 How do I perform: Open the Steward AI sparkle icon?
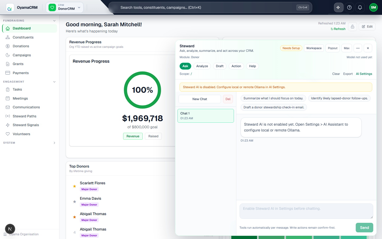click(338, 7)
